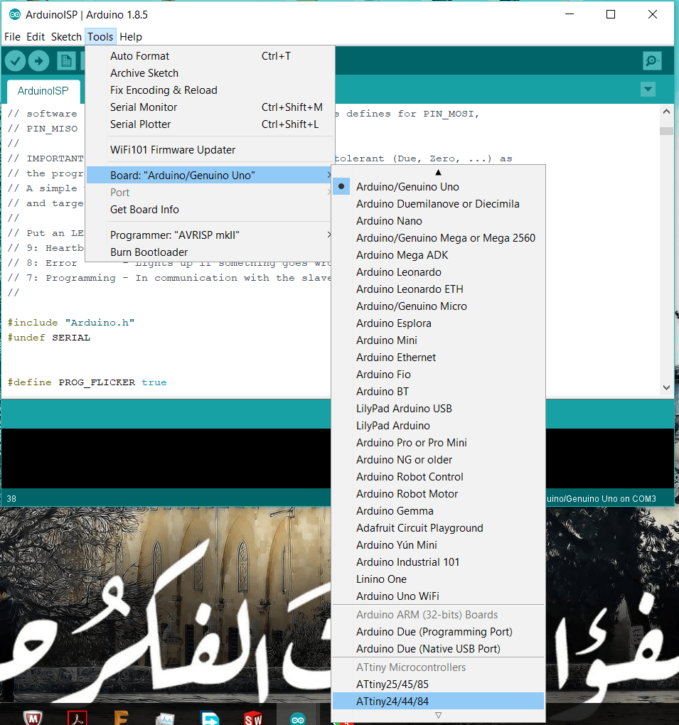The image size is (679, 725).
Task: Select highlighted ATtiny24/44/84 board
Action: point(438,702)
